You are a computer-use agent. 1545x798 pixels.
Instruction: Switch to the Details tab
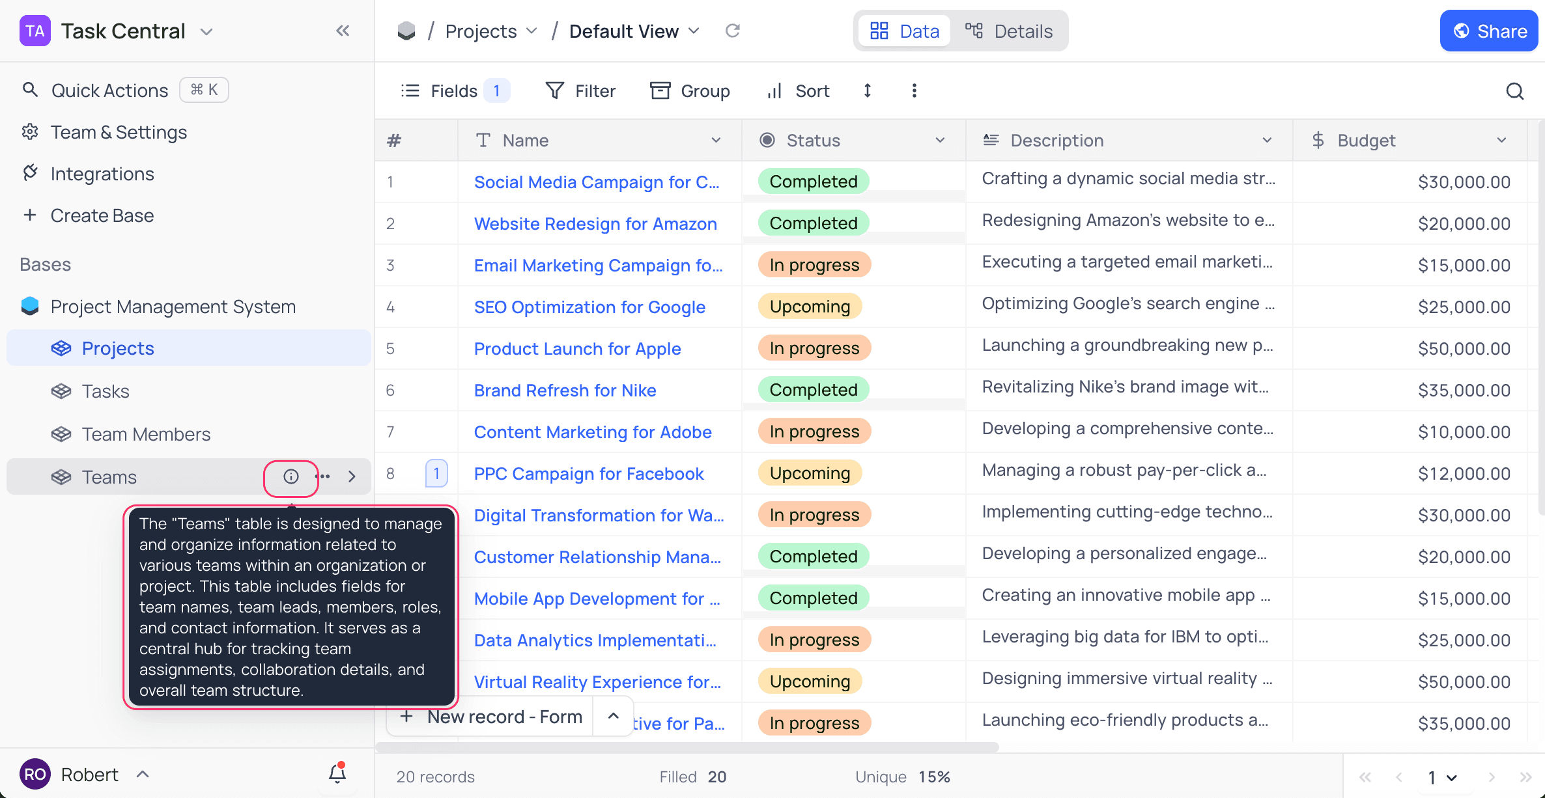1009,31
